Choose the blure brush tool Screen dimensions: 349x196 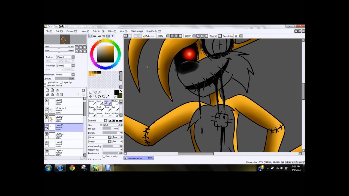[100, 102]
